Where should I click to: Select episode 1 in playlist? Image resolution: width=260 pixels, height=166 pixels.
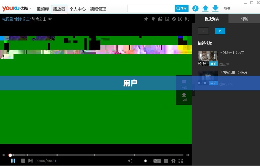tap(203, 31)
